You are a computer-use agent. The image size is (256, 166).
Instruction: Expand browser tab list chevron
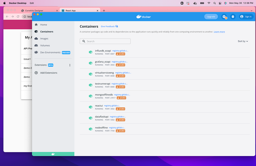coord(252,11)
